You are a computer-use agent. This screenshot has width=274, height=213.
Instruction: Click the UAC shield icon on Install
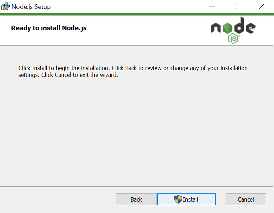pos(178,199)
